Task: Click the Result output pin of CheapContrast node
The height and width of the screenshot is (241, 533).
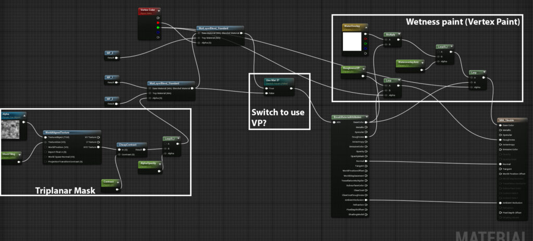Action: coord(145,149)
